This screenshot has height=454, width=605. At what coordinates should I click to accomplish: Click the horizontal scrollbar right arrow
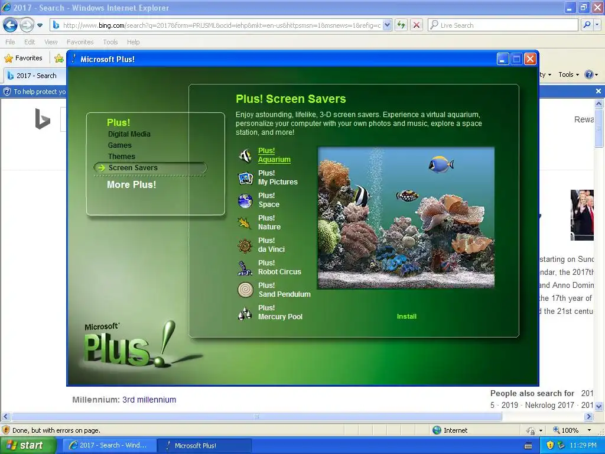coord(589,417)
